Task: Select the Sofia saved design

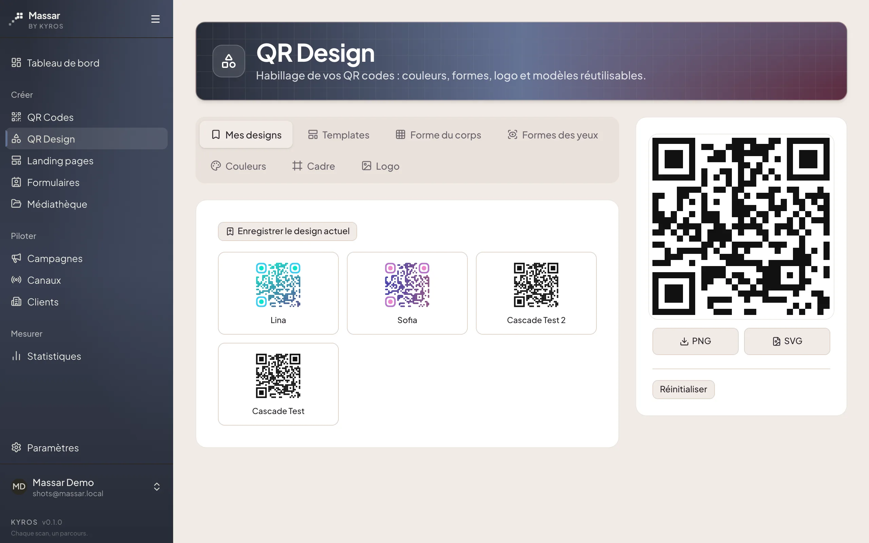Action: [407, 293]
